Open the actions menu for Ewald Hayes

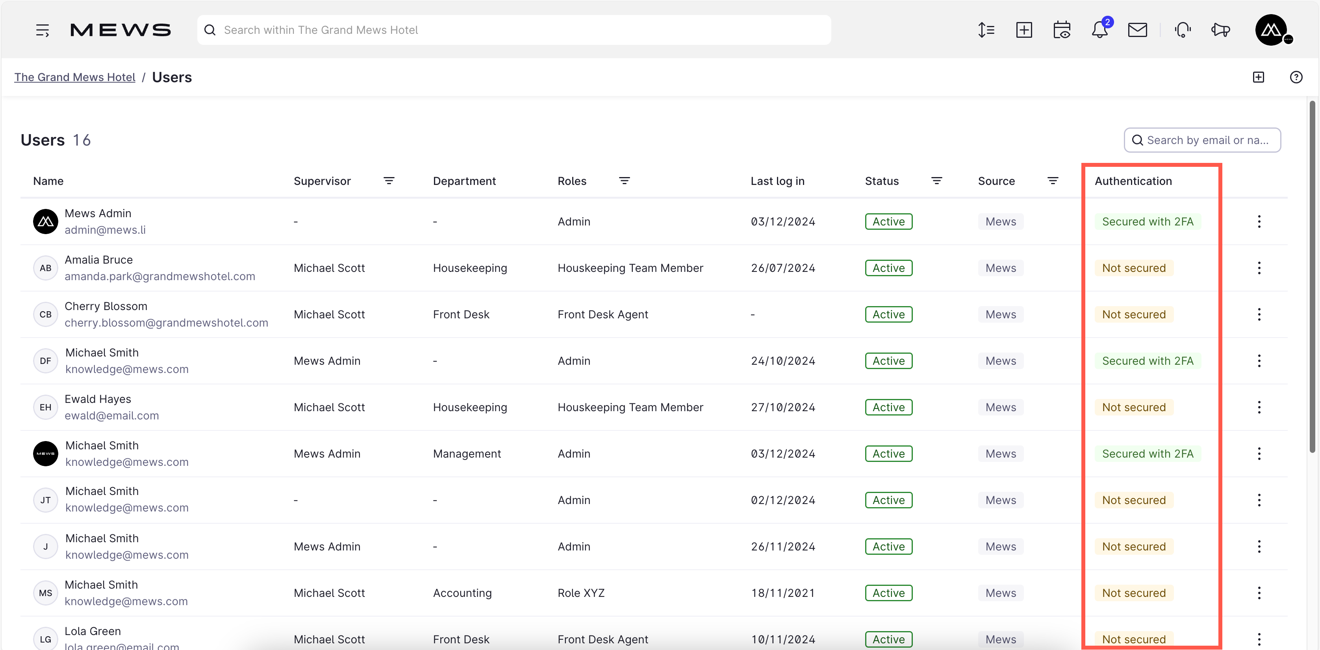click(x=1259, y=407)
